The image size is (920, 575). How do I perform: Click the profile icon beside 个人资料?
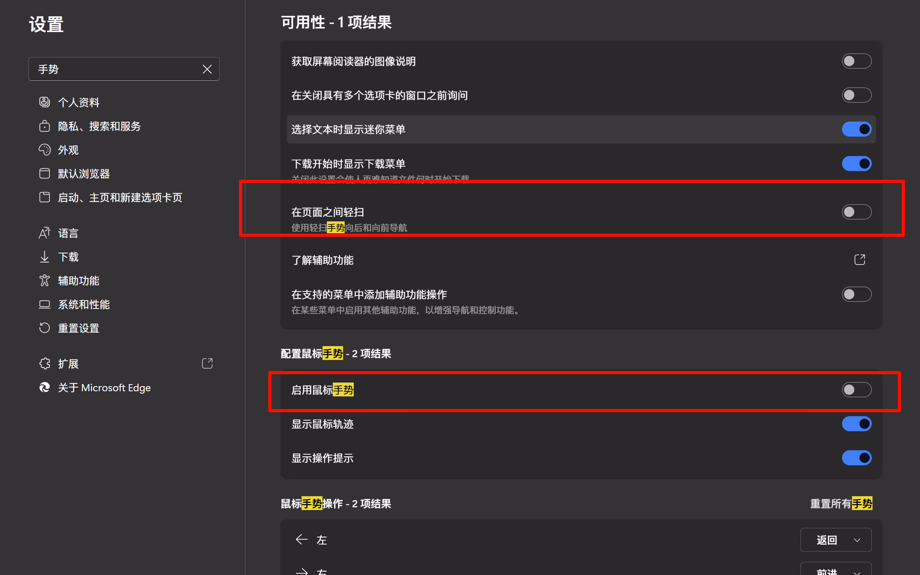coord(44,102)
